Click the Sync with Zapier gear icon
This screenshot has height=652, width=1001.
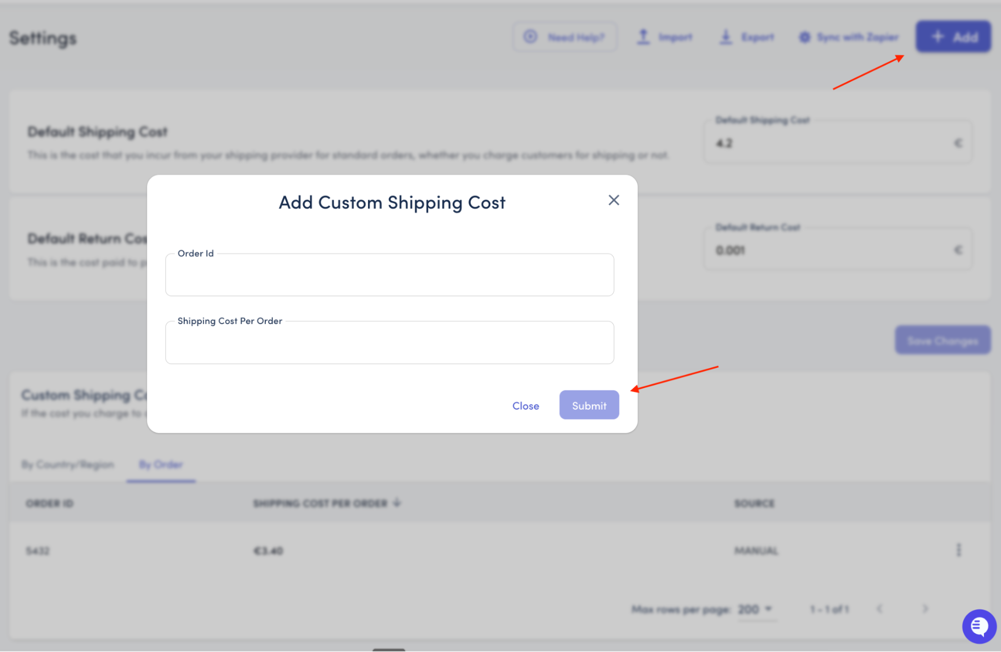click(x=804, y=37)
